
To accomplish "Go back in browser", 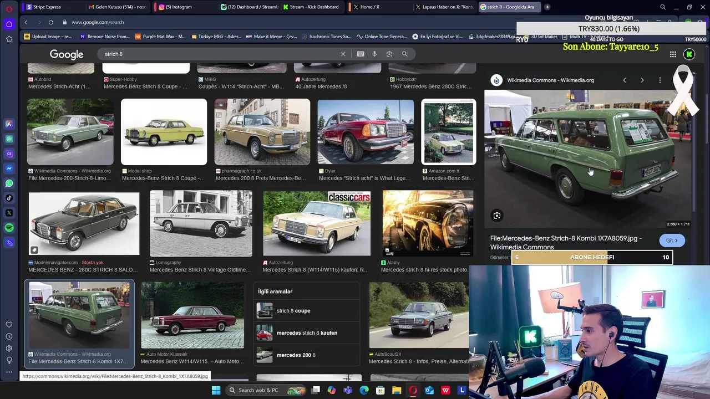I will 26,22.
